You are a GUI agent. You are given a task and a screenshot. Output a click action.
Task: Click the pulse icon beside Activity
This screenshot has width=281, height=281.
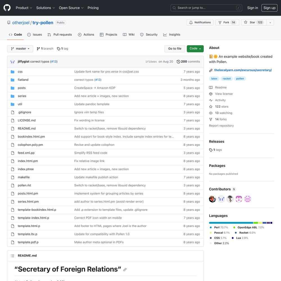(x=211, y=100)
